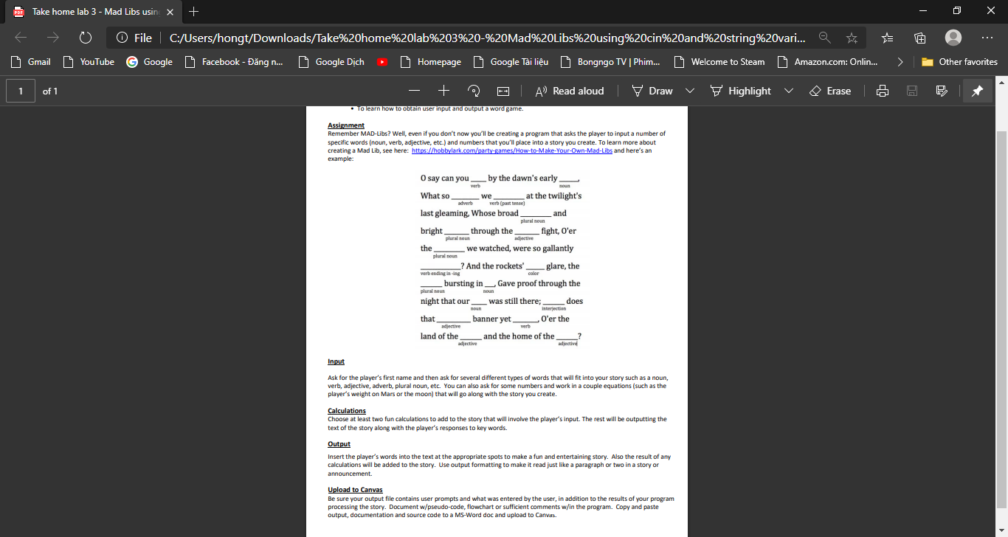Click the vertical scrollbar thumb
Screen dimensions: 1008x537
(1001, 321)
